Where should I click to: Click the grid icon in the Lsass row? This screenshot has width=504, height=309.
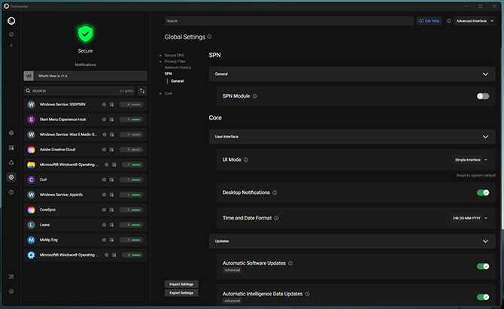tap(111, 225)
